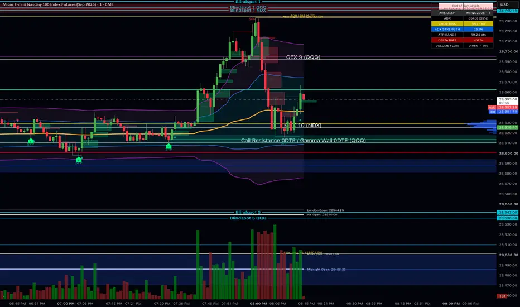Click the 'GEX 9 (QQQ)' level label
The height and width of the screenshot is (307, 520).
click(303, 57)
